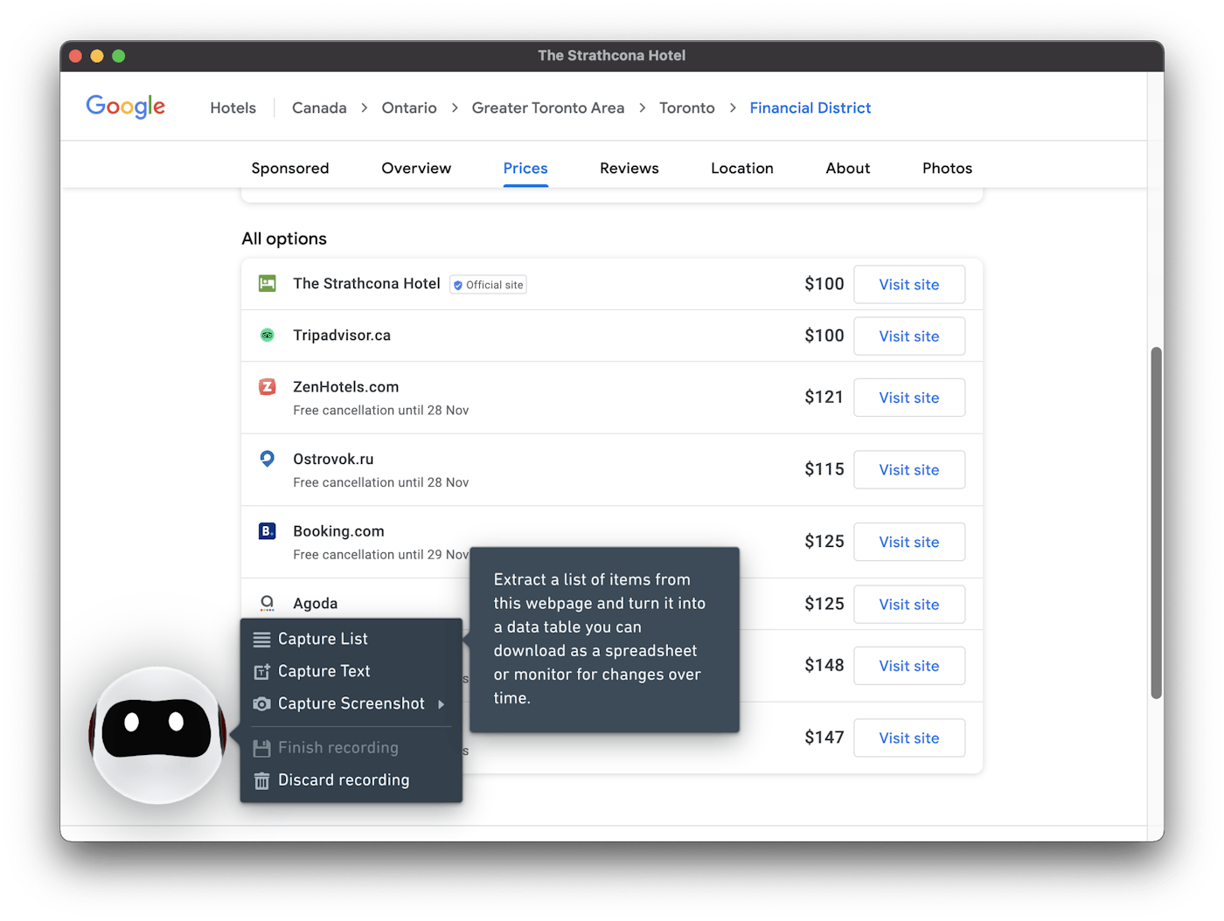
Task: Click the "Tripadvisor.ca" listing name
Action: pyautogui.click(x=342, y=336)
